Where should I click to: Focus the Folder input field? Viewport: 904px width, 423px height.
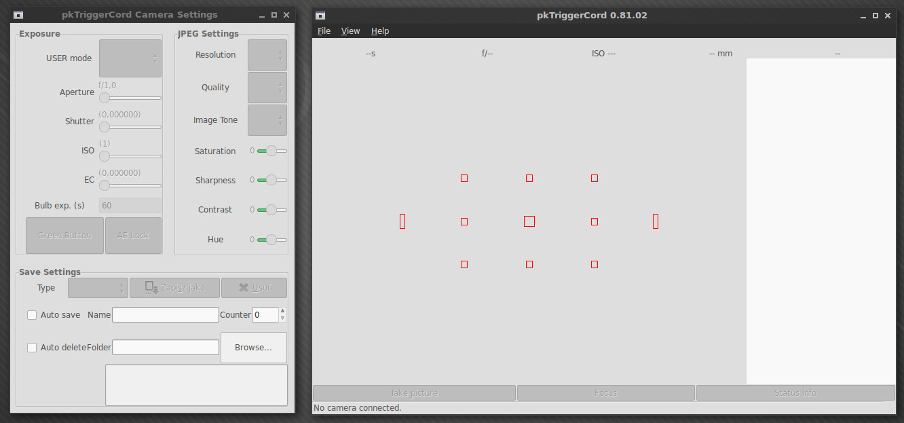(x=166, y=348)
